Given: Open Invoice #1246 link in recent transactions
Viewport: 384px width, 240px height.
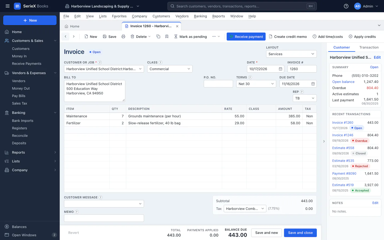Looking at the screenshot, I should 343,135.
